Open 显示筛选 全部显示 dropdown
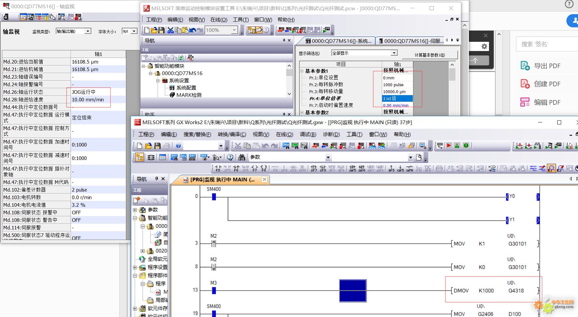 394,53
